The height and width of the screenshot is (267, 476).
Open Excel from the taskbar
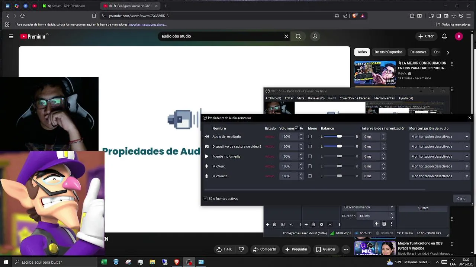pos(104,262)
